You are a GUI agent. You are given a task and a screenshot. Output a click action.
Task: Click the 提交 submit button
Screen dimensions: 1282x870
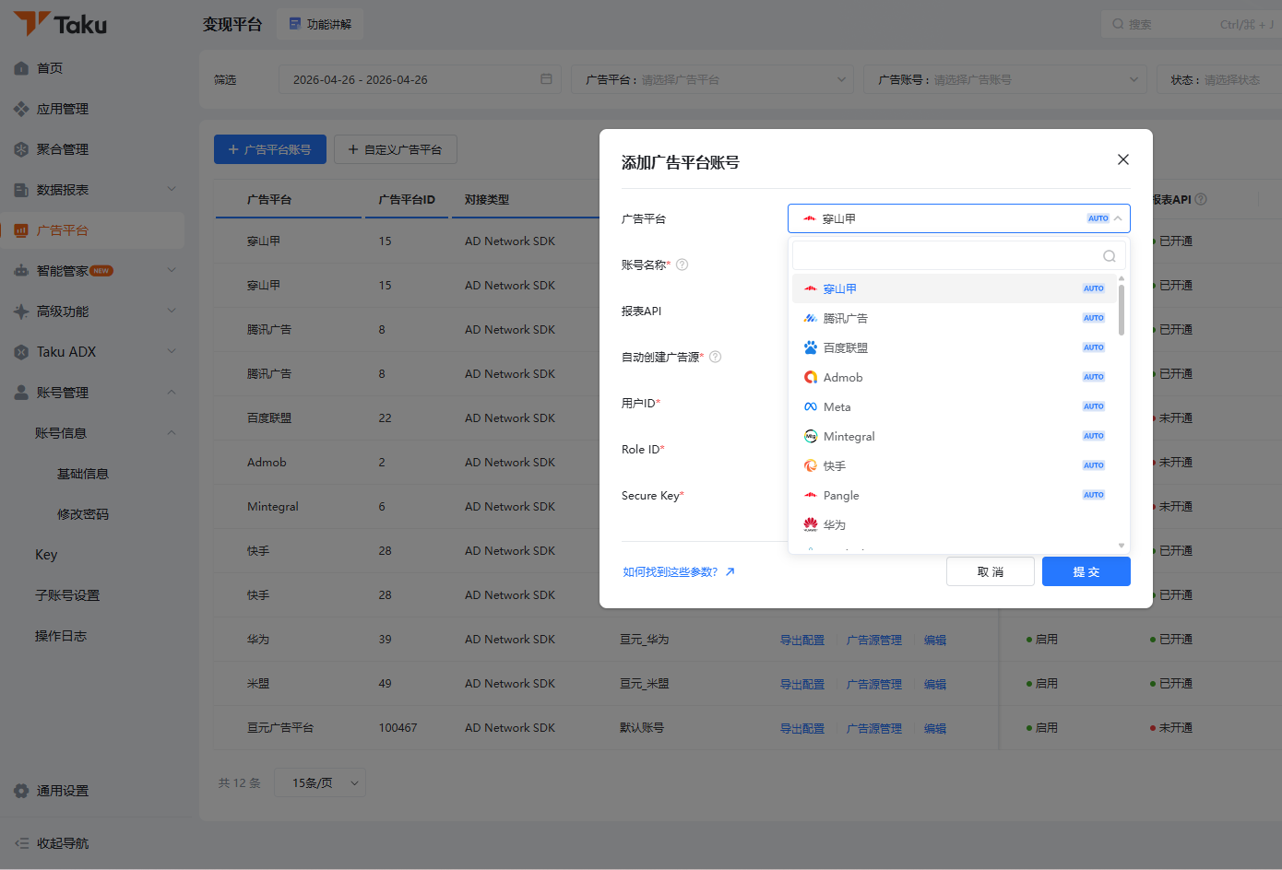[x=1086, y=571]
